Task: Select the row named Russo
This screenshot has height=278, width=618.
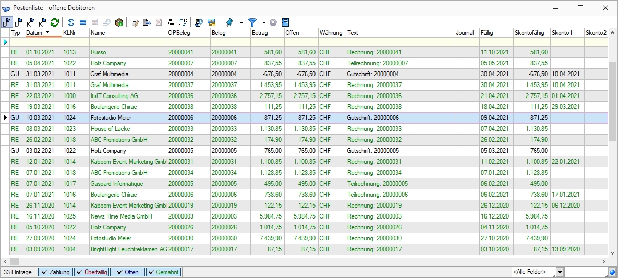Action: pos(309,52)
